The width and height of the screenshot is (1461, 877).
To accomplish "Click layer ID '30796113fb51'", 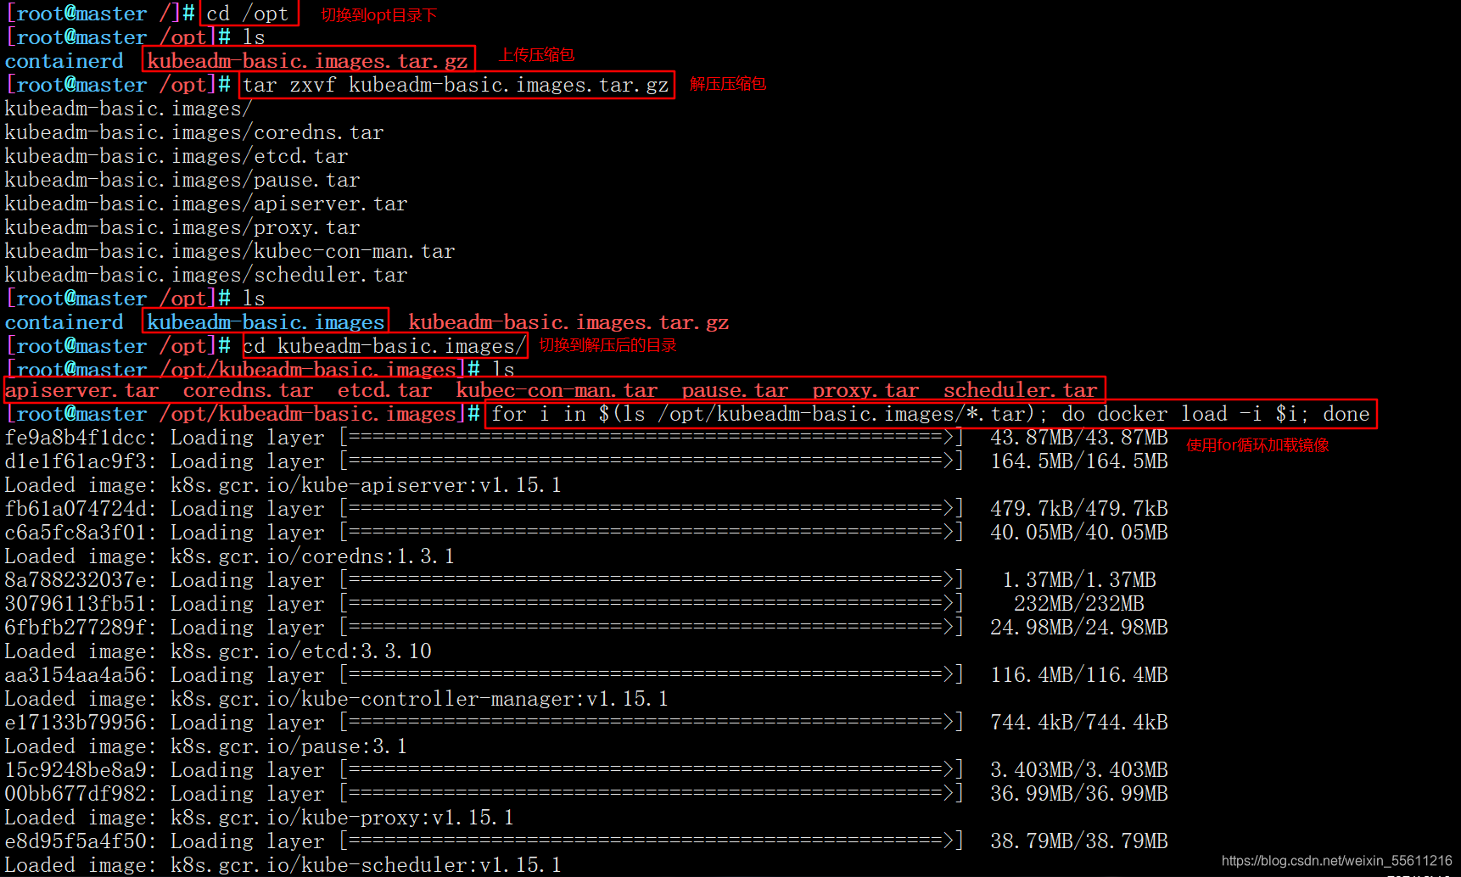I will (x=76, y=604).
